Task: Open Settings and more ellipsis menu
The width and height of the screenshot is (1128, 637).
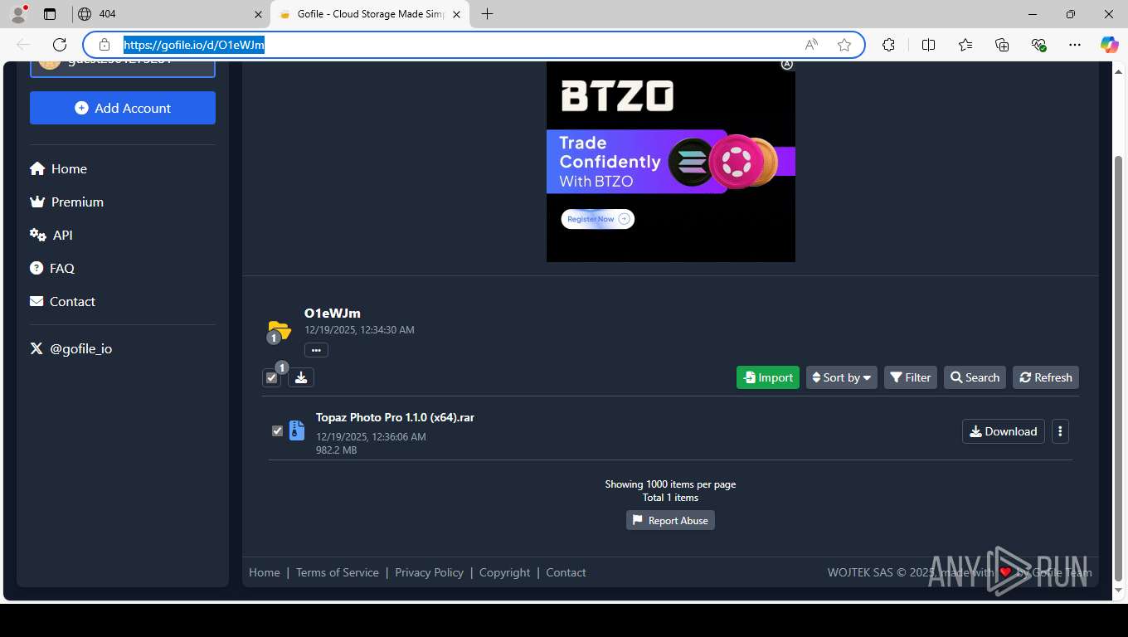Action: point(1075,45)
